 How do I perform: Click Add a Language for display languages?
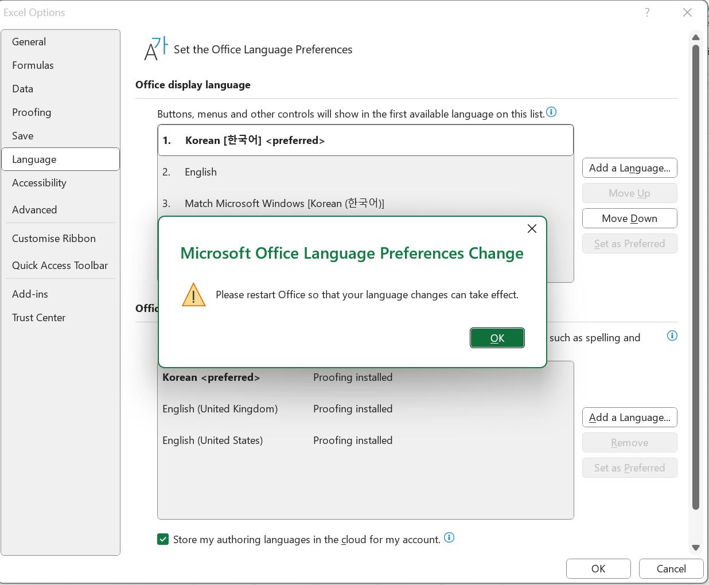(x=630, y=168)
